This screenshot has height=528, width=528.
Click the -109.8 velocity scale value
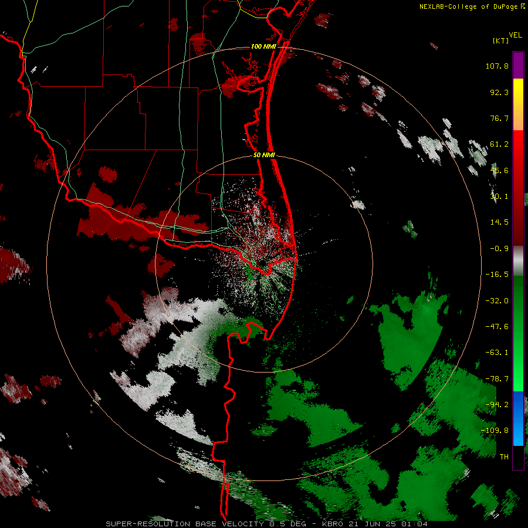(x=495, y=431)
